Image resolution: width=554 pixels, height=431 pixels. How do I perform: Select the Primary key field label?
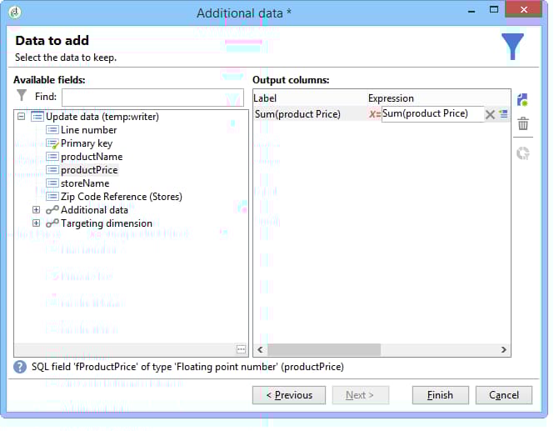[x=87, y=143]
